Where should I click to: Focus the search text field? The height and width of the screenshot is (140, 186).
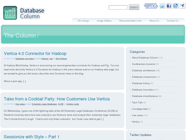click(x=118, y=7)
